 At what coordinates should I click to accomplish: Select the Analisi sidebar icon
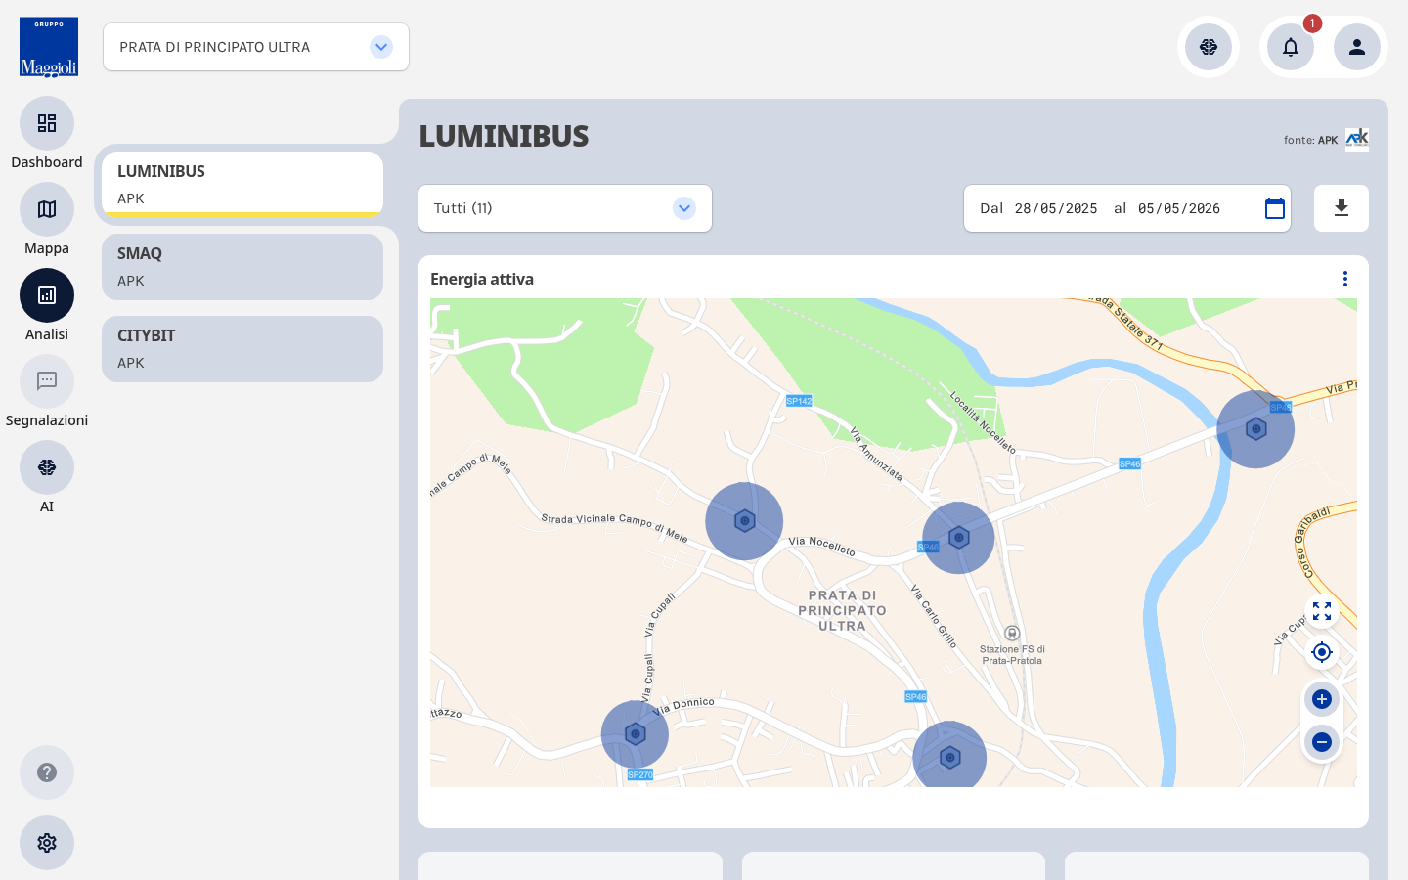click(47, 295)
